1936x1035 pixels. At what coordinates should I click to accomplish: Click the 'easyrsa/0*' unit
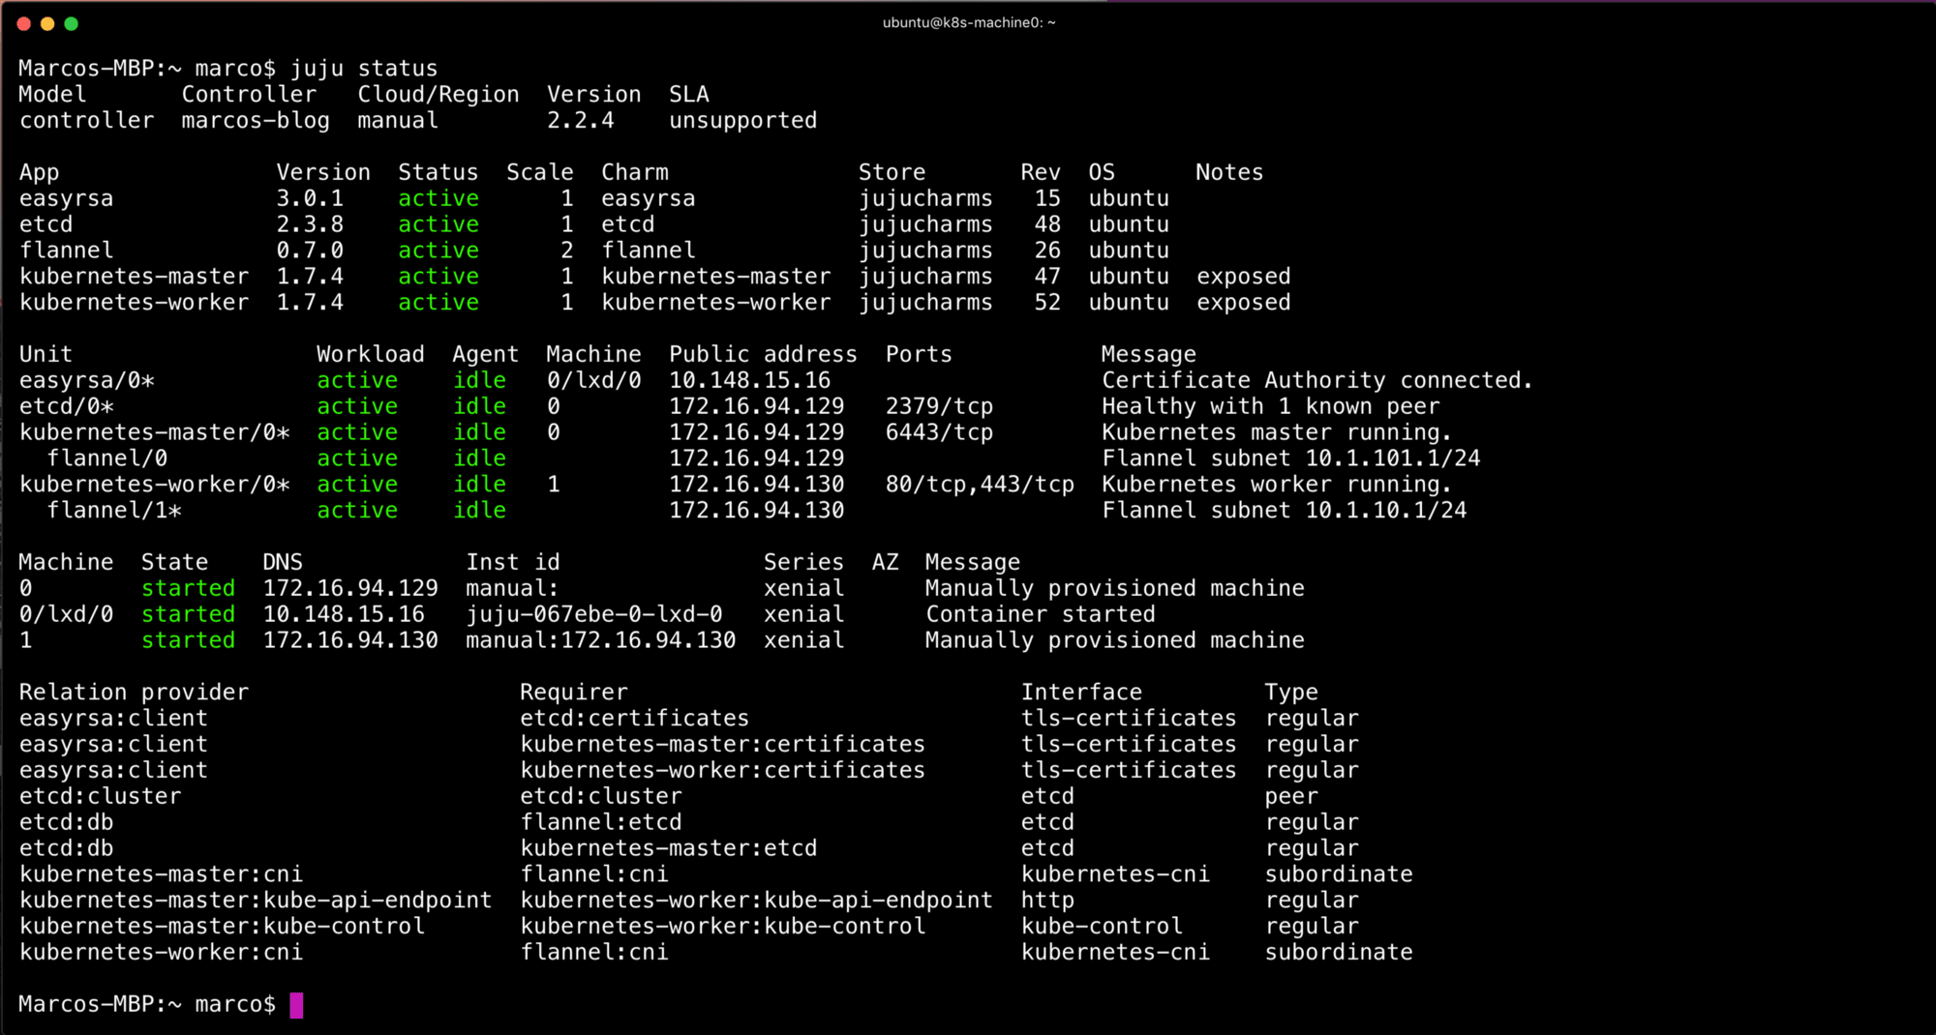tap(87, 381)
